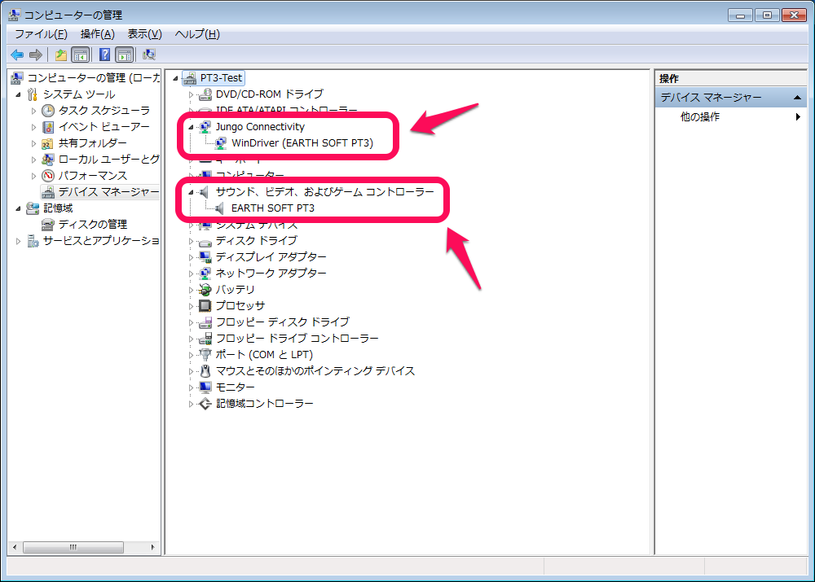
Task: Collapse the PT3-Test root node
Action: coord(176,78)
